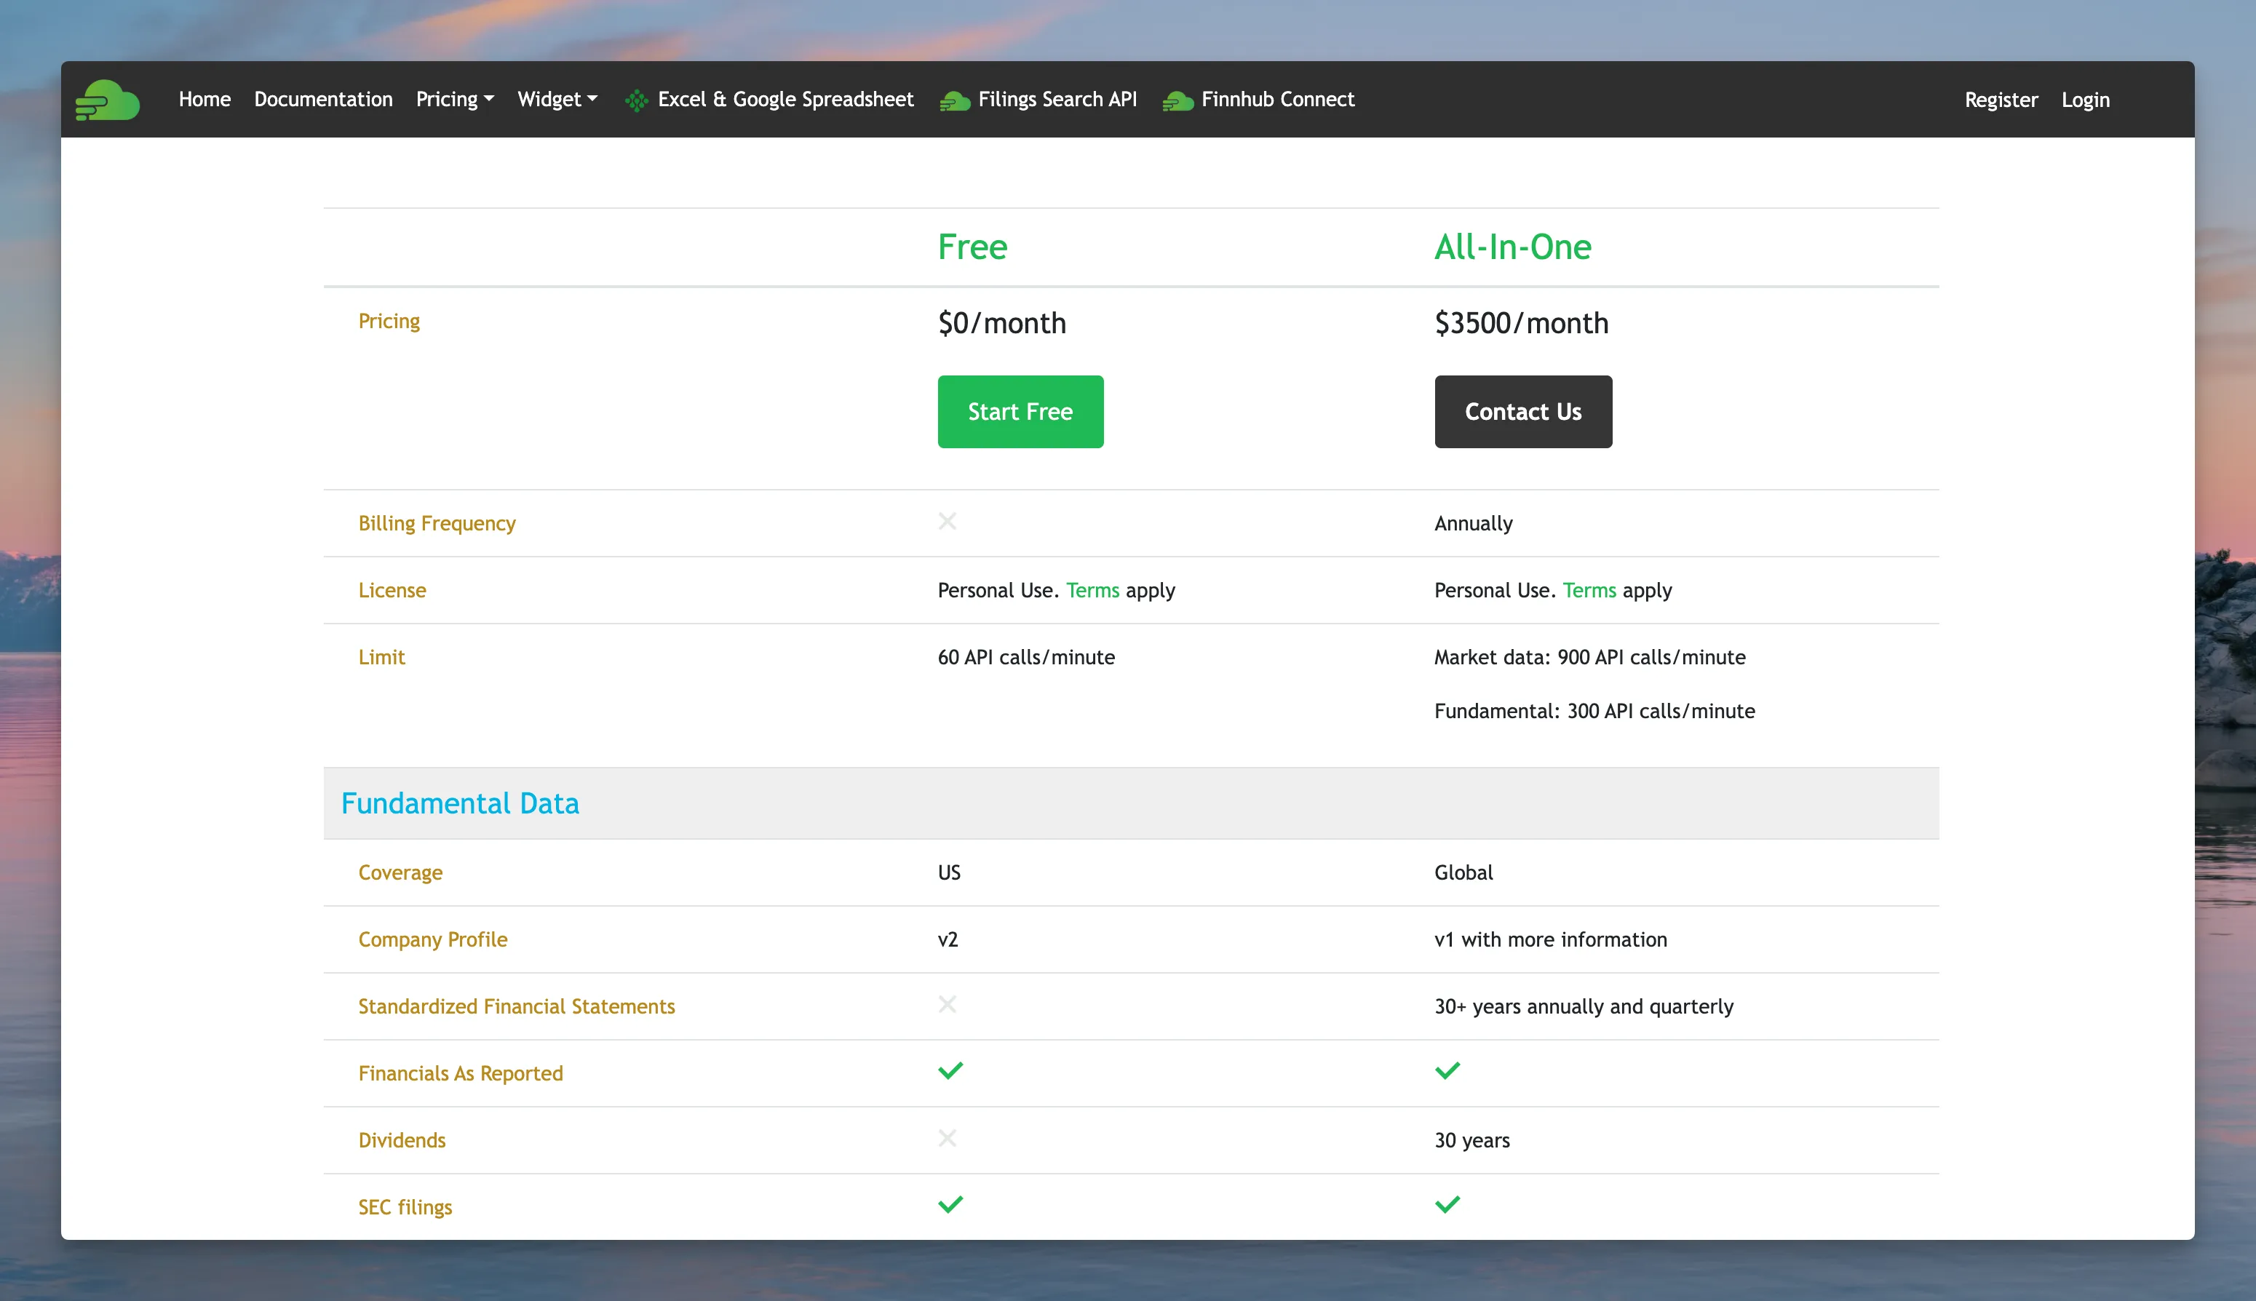Open Terms link in the Free column

point(1092,591)
